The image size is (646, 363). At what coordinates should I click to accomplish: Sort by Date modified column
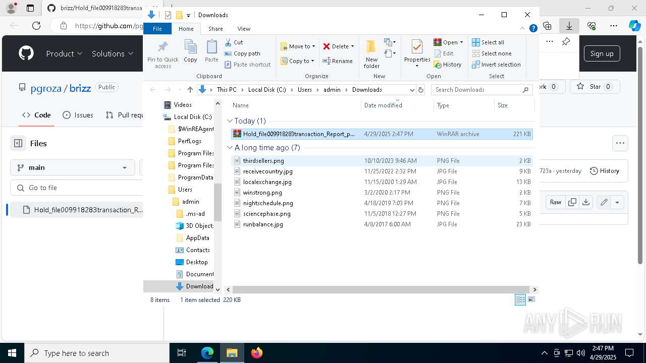pos(397,105)
